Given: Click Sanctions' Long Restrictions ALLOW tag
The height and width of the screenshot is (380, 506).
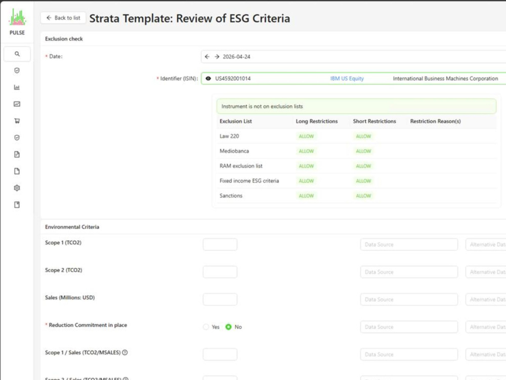Looking at the screenshot, I should coord(306,196).
